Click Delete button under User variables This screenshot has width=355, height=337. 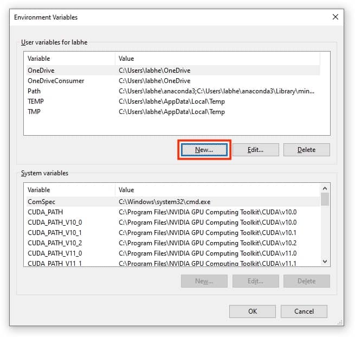[x=307, y=150]
